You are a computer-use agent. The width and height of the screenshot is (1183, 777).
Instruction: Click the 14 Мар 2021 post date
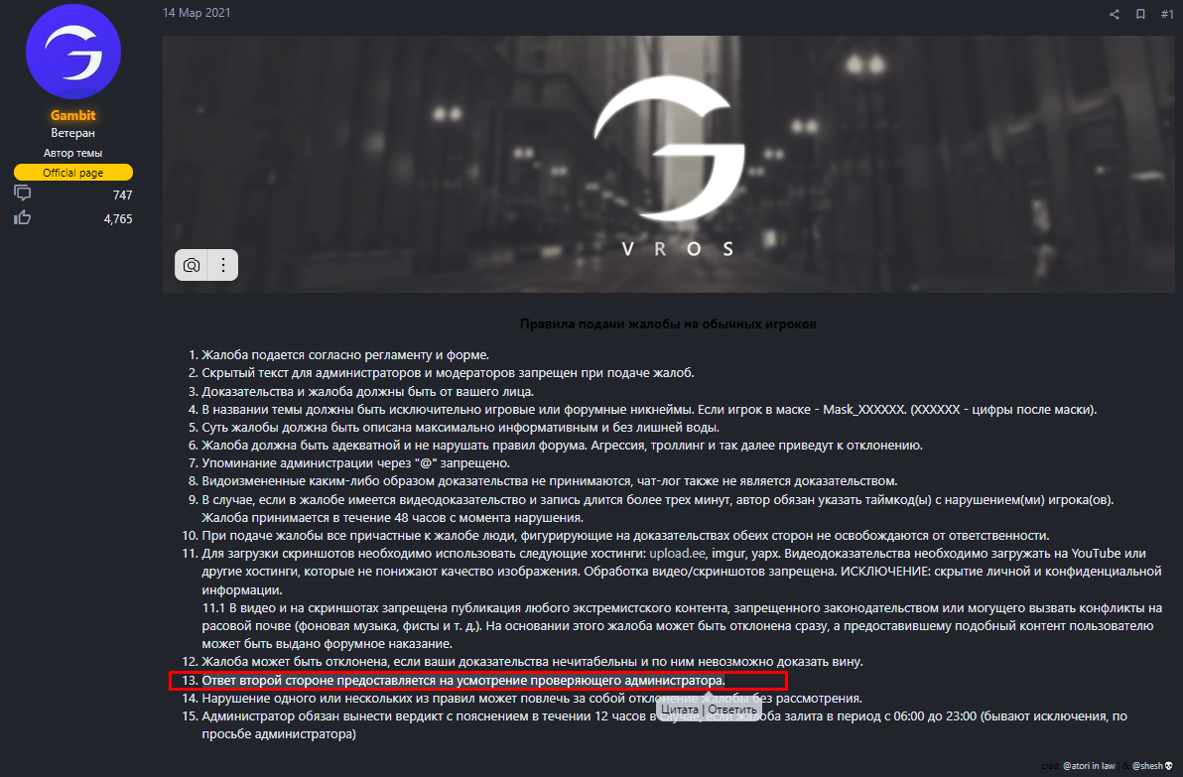click(197, 13)
